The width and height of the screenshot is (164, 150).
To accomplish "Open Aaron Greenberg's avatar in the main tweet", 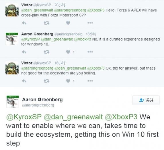I will [13, 102].
